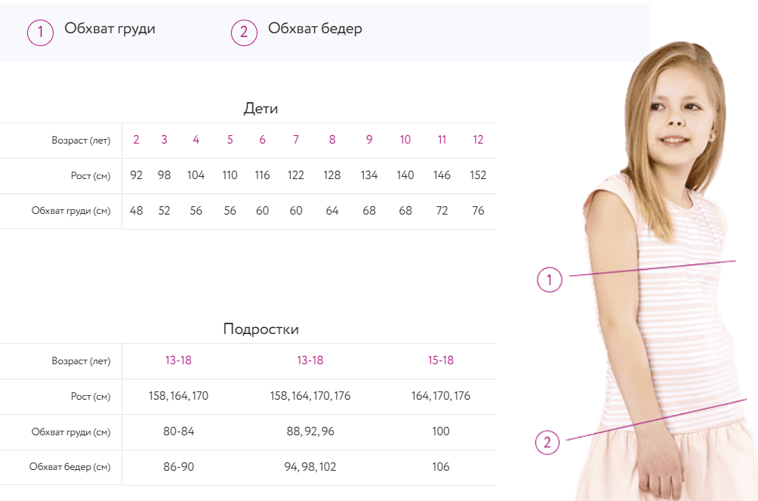The height and width of the screenshot is (501, 758).
Task: Select age 6 in the Дети age row
Action: click(x=263, y=140)
